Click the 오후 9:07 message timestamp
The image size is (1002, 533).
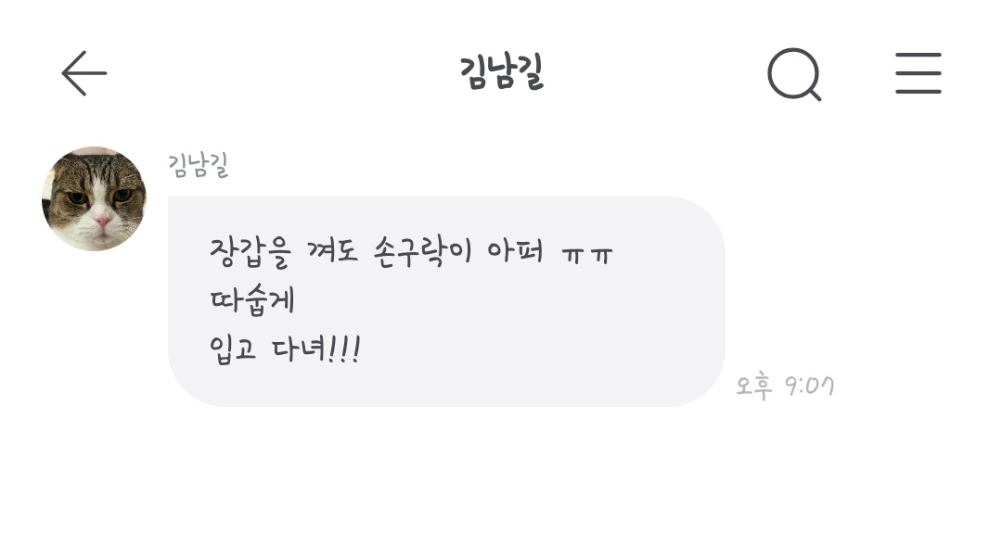(785, 386)
